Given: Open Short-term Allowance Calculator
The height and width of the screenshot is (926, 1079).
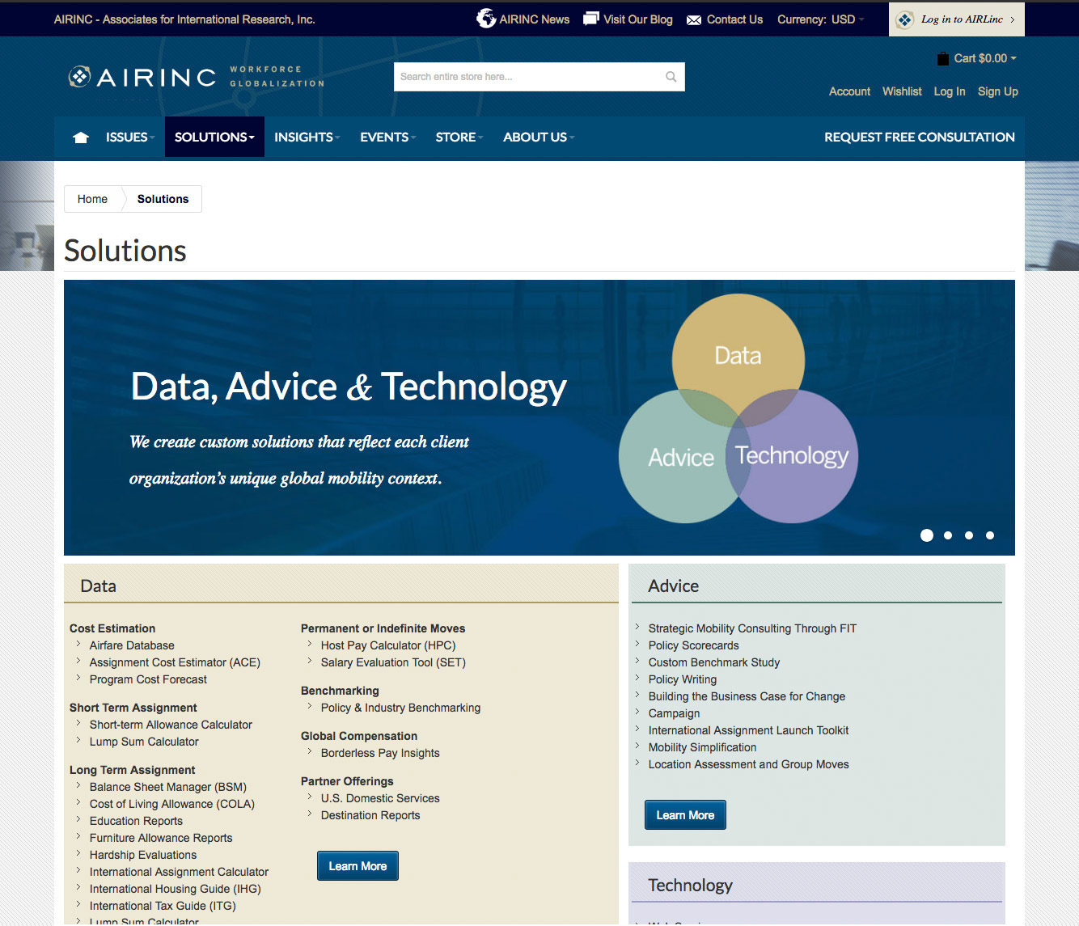Looking at the screenshot, I should [x=171, y=725].
